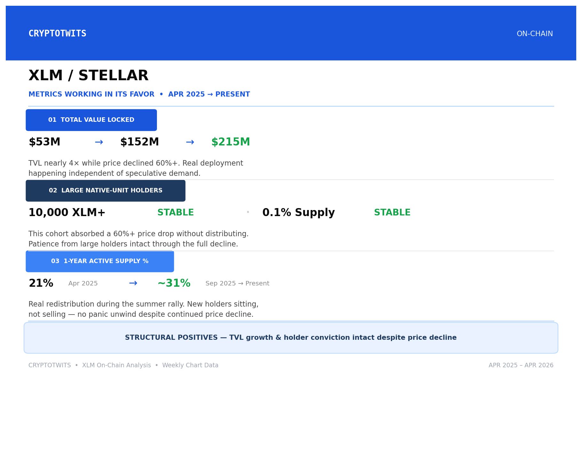
Task: Select the 'Real redistribution during the summer rally' paragraph
Action: (144, 309)
